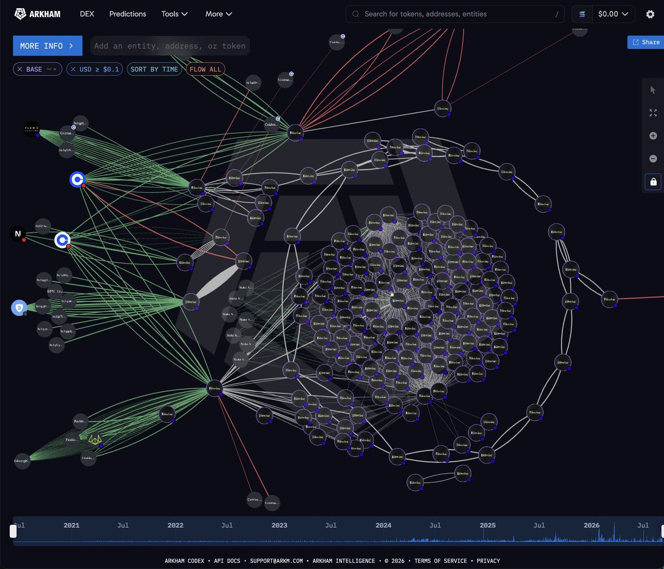
Task: Click the Arkham logo in the header
Action: (37, 14)
